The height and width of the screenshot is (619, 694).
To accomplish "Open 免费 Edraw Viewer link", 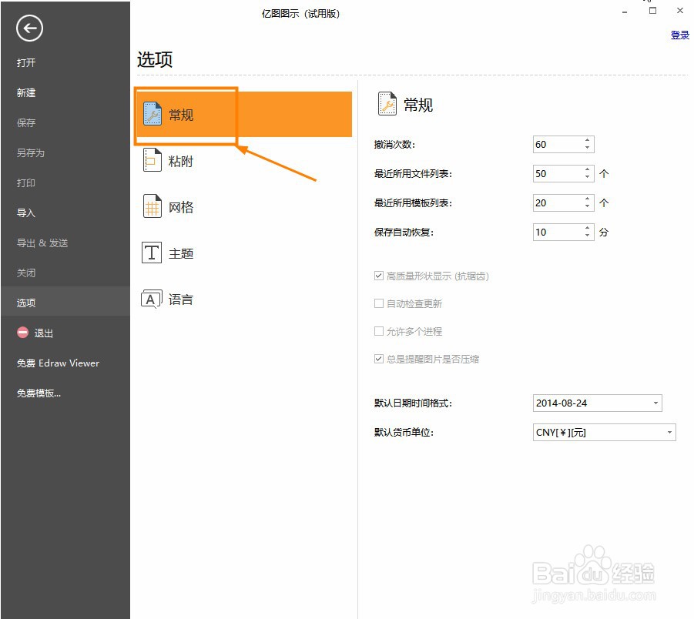I will [x=58, y=363].
